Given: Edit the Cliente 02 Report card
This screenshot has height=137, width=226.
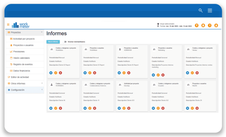Looking at the screenshot, I should coord(56,73).
